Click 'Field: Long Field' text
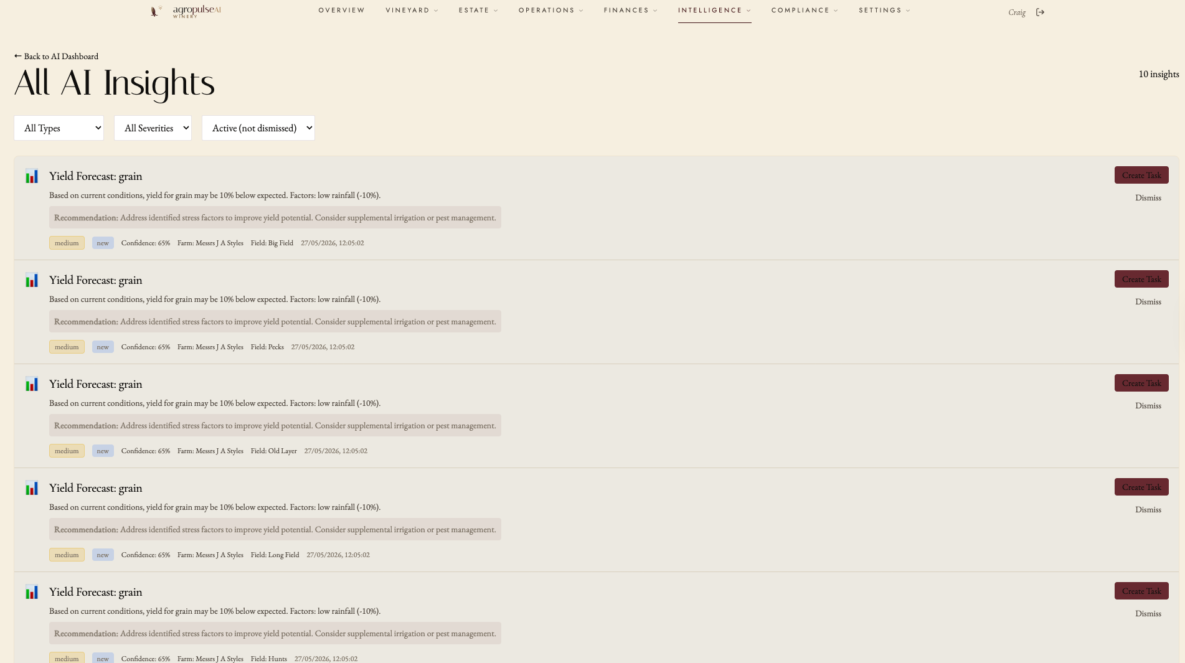 tap(275, 555)
